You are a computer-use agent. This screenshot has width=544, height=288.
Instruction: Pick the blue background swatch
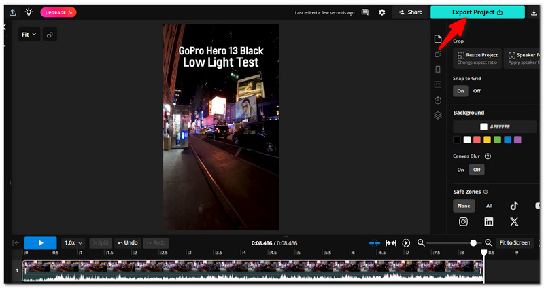(507, 140)
